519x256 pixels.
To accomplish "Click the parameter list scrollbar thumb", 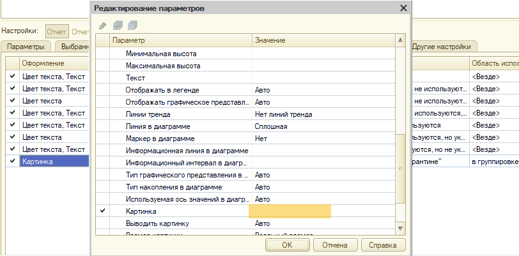I will (x=400, y=169).
